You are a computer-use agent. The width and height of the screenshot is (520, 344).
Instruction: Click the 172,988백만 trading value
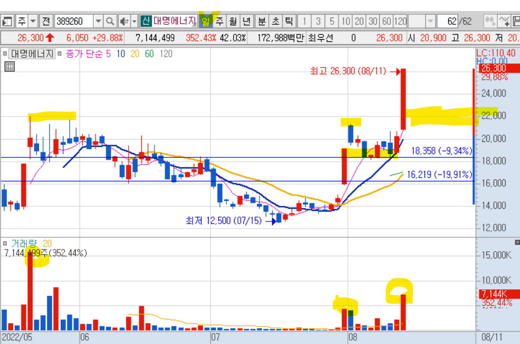click(x=280, y=38)
